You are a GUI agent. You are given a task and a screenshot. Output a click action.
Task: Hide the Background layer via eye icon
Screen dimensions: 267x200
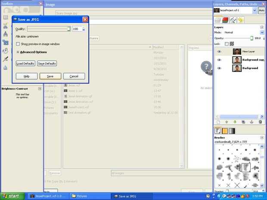(219, 68)
